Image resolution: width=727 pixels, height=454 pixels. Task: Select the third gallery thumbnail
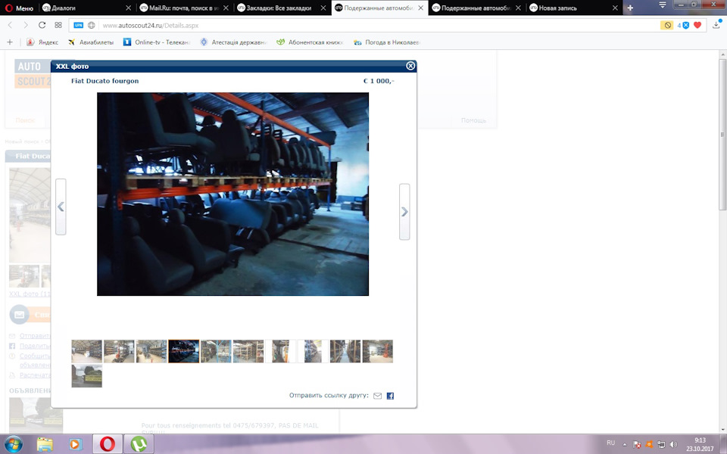[x=151, y=351]
